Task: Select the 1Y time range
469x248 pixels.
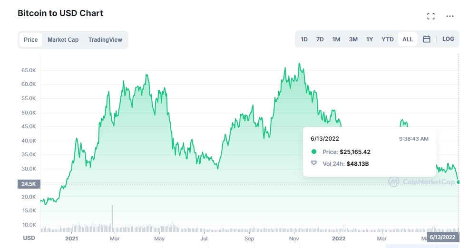Action: [370, 39]
